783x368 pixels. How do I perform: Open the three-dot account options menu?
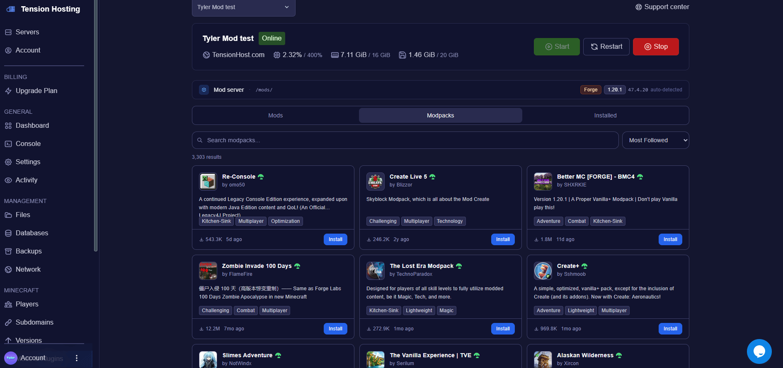tap(77, 358)
